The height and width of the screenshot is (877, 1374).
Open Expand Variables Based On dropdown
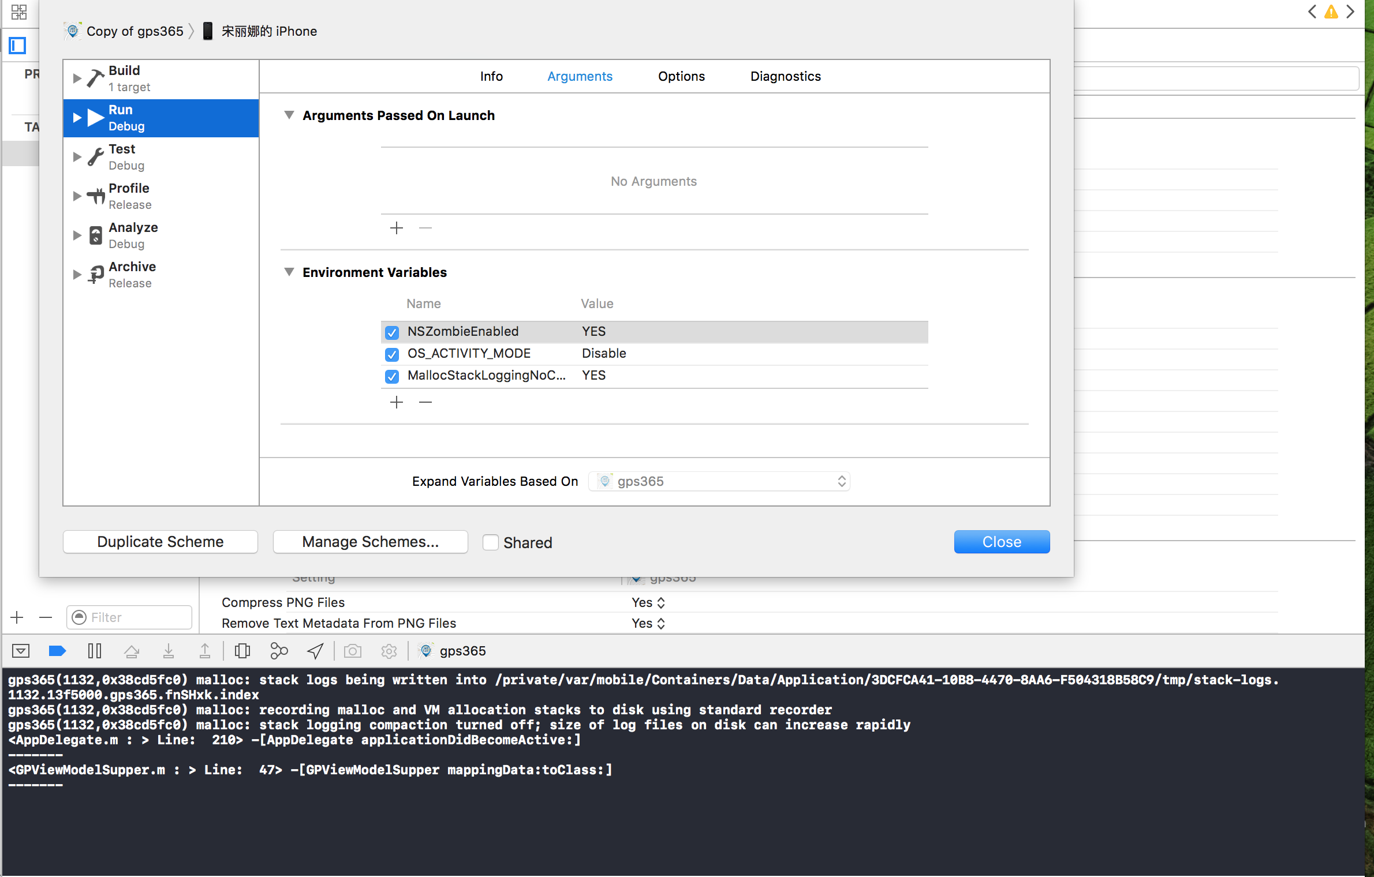click(x=719, y=481)
